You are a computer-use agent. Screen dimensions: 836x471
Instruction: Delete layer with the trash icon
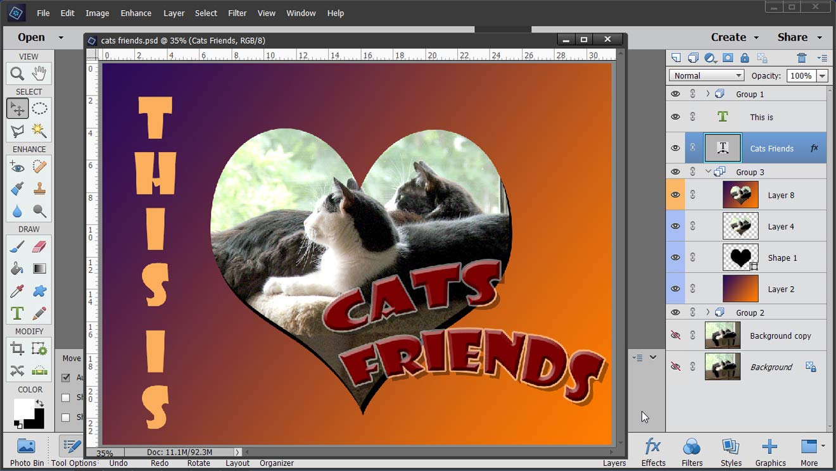tap(802, 58)
